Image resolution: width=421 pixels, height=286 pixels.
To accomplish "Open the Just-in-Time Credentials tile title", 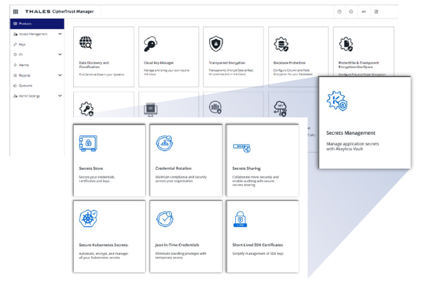I will tap(177, 245).
